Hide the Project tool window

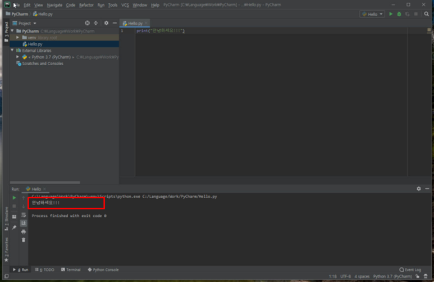[x=115, y=23]
